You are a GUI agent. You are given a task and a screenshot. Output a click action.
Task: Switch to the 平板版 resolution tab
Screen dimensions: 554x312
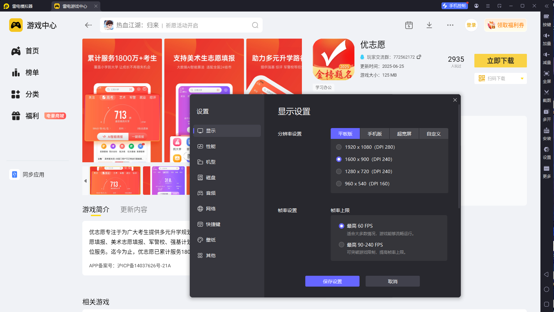pos(345,134)
